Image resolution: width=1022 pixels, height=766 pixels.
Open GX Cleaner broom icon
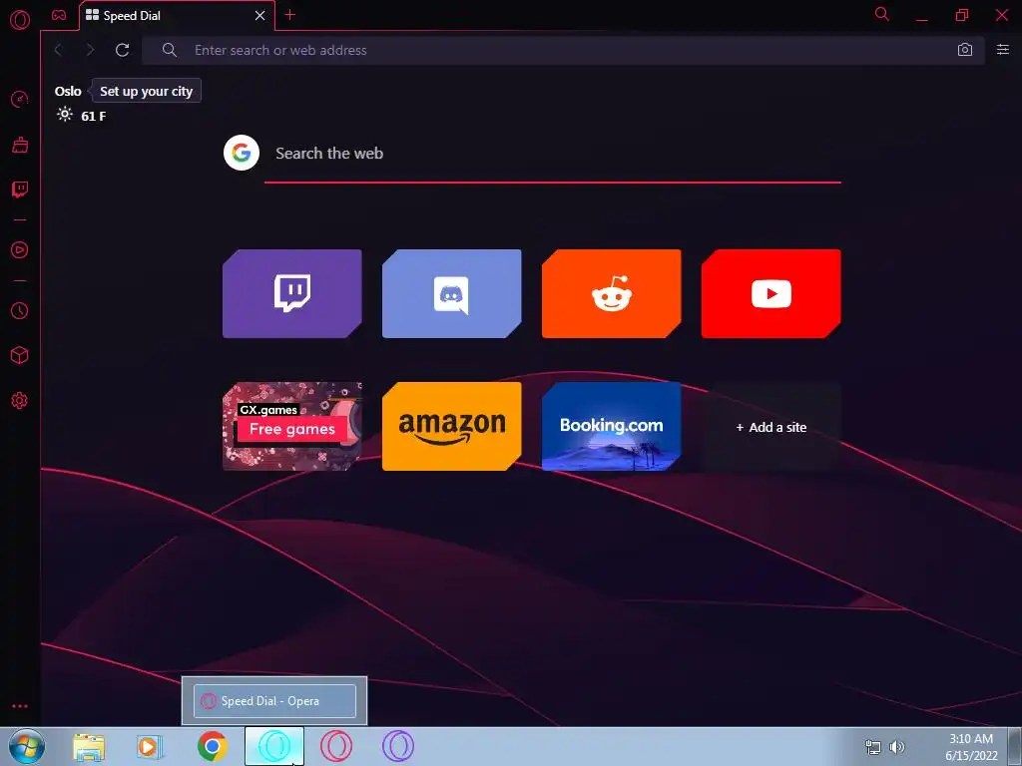[20, 145]
